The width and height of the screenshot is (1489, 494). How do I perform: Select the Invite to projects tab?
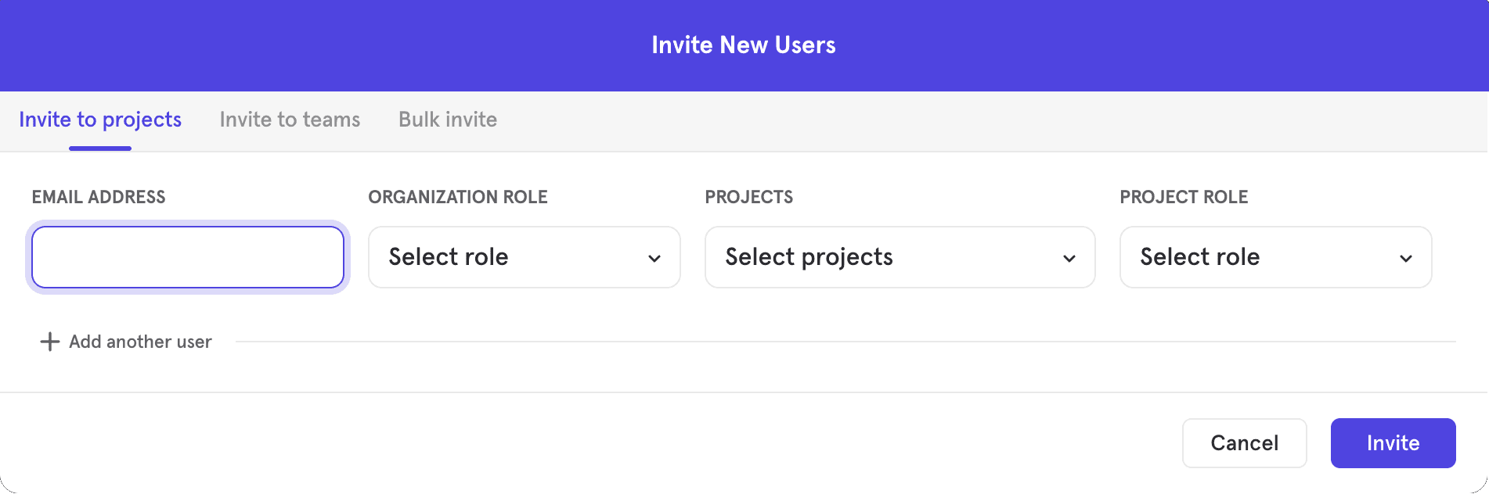coord(100,120)
